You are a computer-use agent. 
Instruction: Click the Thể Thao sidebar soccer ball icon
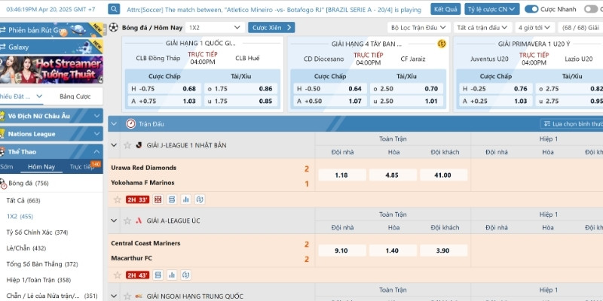click(2, 152)
